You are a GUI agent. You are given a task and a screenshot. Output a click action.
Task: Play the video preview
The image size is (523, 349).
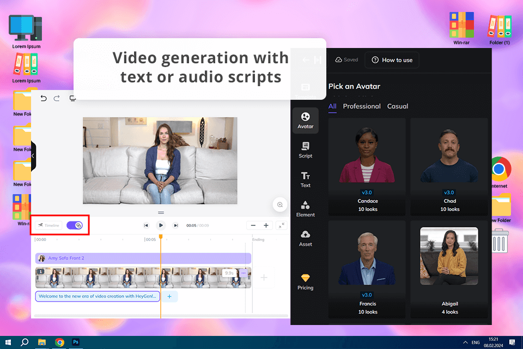(161, 225)
